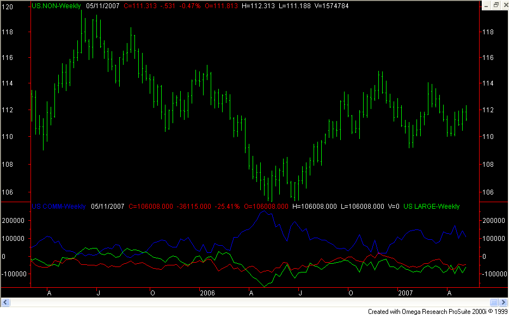Click the Omega Research ProSuite credit text
Viewport: 509px width, 315px height.
(438, 311)
